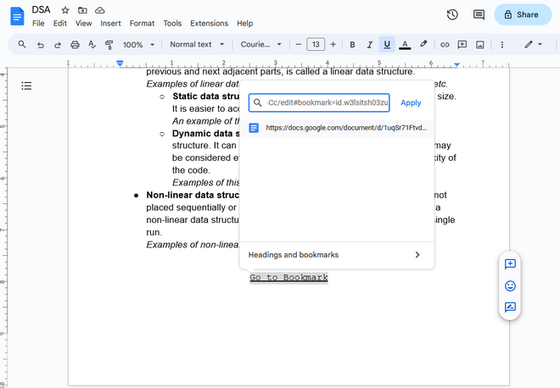
Task: Insert image from toolbar
Action: (x=480, y=45)
